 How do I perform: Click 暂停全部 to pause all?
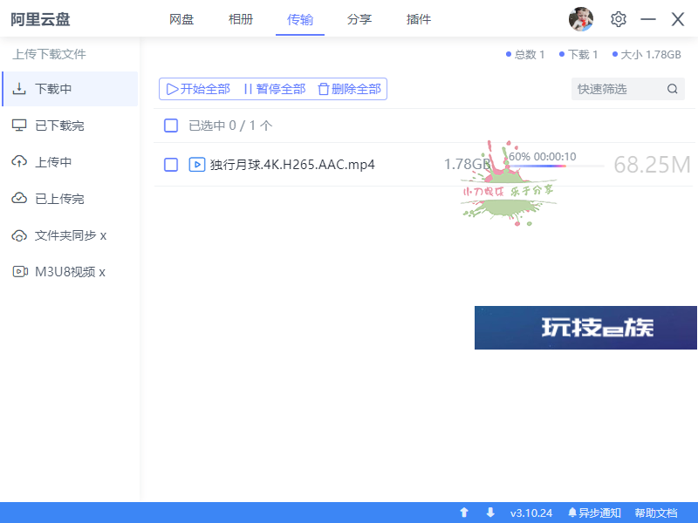[x=275, y=89]
